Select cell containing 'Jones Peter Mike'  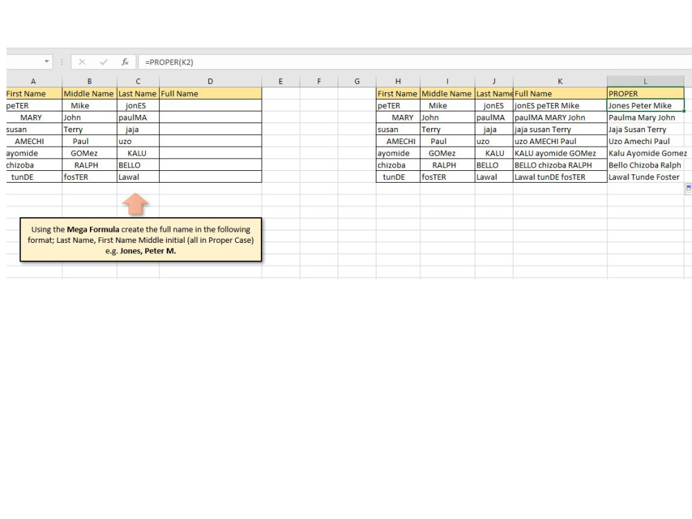click(x=645, y=105)
